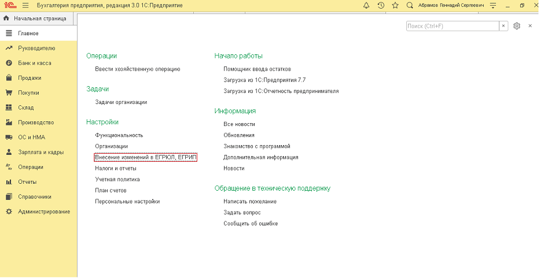
Task: Open the Зарплата и кадры section
Action: pyautogui.click(x=38, y=153)
